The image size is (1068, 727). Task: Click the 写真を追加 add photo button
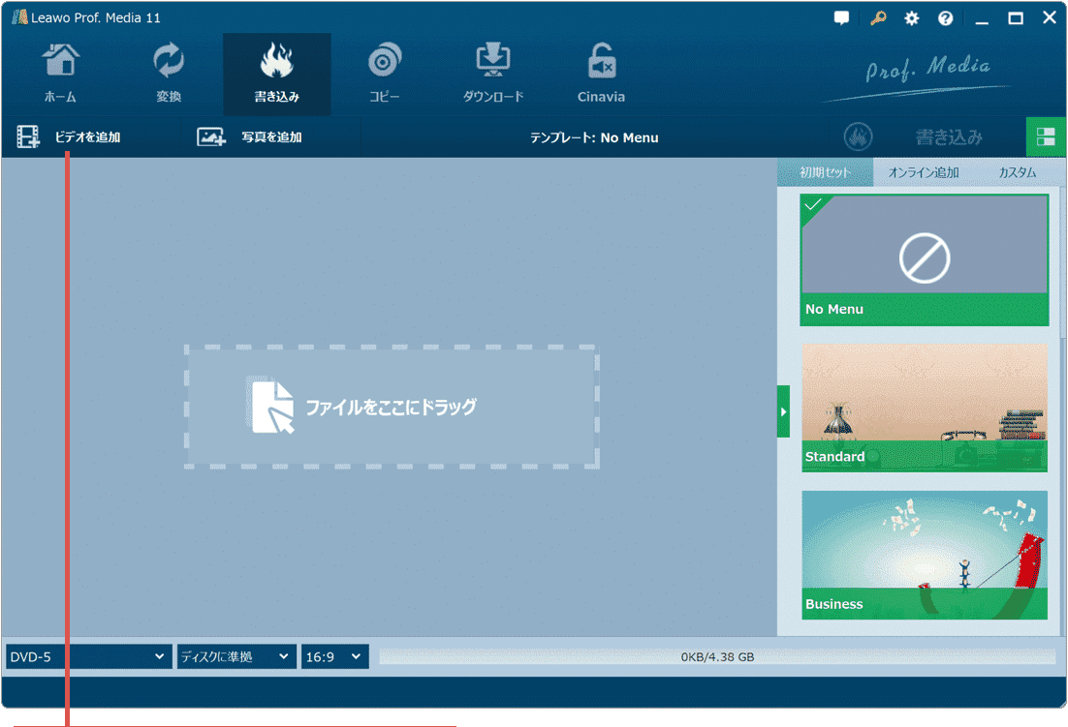tap(251, 137)
